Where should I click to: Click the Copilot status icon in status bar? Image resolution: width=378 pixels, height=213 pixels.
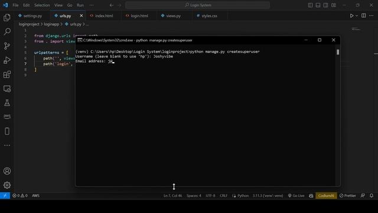(311, 196)
